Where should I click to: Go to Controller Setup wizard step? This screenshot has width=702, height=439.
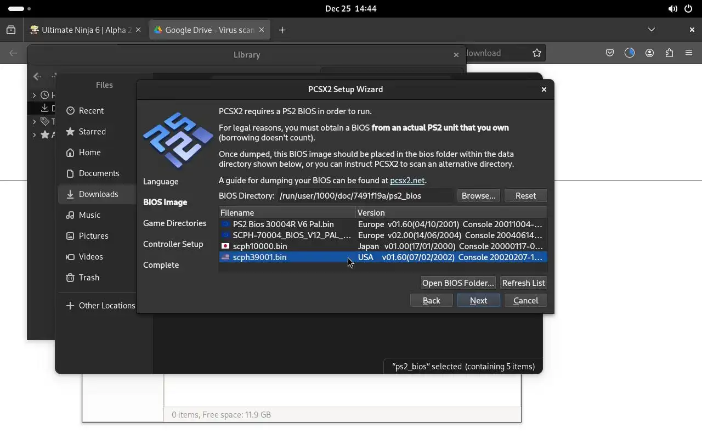pyautogui.click(x=173, y=244)
